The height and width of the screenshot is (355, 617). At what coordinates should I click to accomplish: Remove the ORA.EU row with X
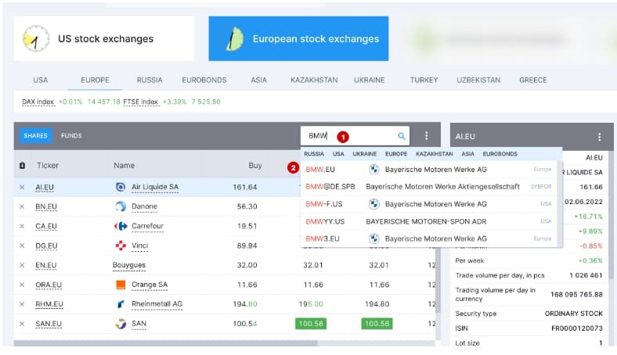22,285
